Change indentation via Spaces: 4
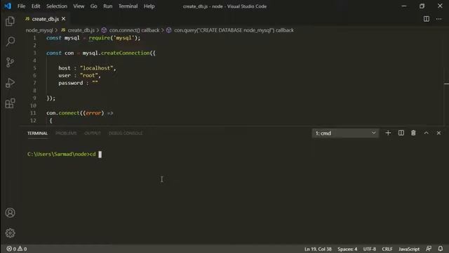 click(347, 249)
